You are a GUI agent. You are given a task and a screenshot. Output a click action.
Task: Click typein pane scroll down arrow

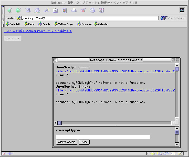[x=177, y=144]
